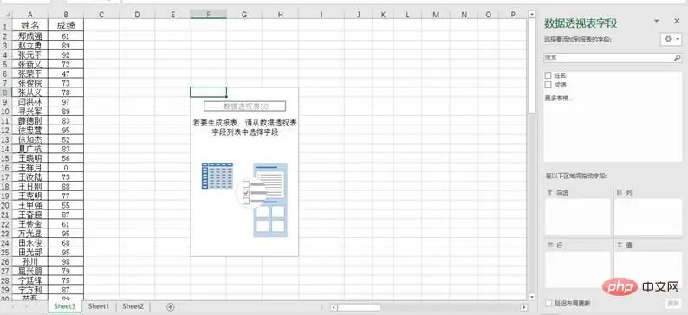The image size is (688, 315).
Task: Select score cell 79 in row 27
Action: point(66,271)
